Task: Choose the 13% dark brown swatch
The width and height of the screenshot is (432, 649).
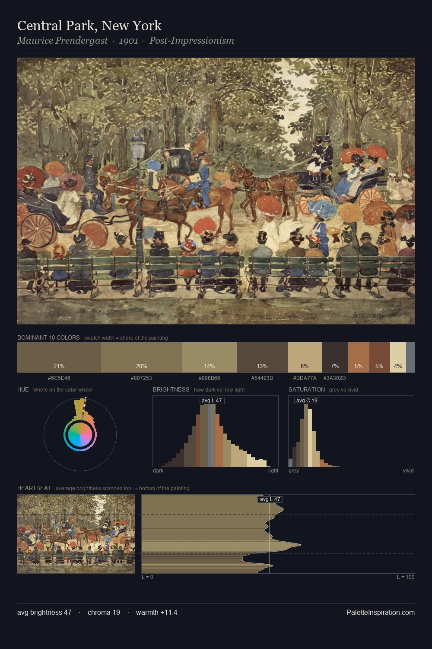Action: click(262, 357)
